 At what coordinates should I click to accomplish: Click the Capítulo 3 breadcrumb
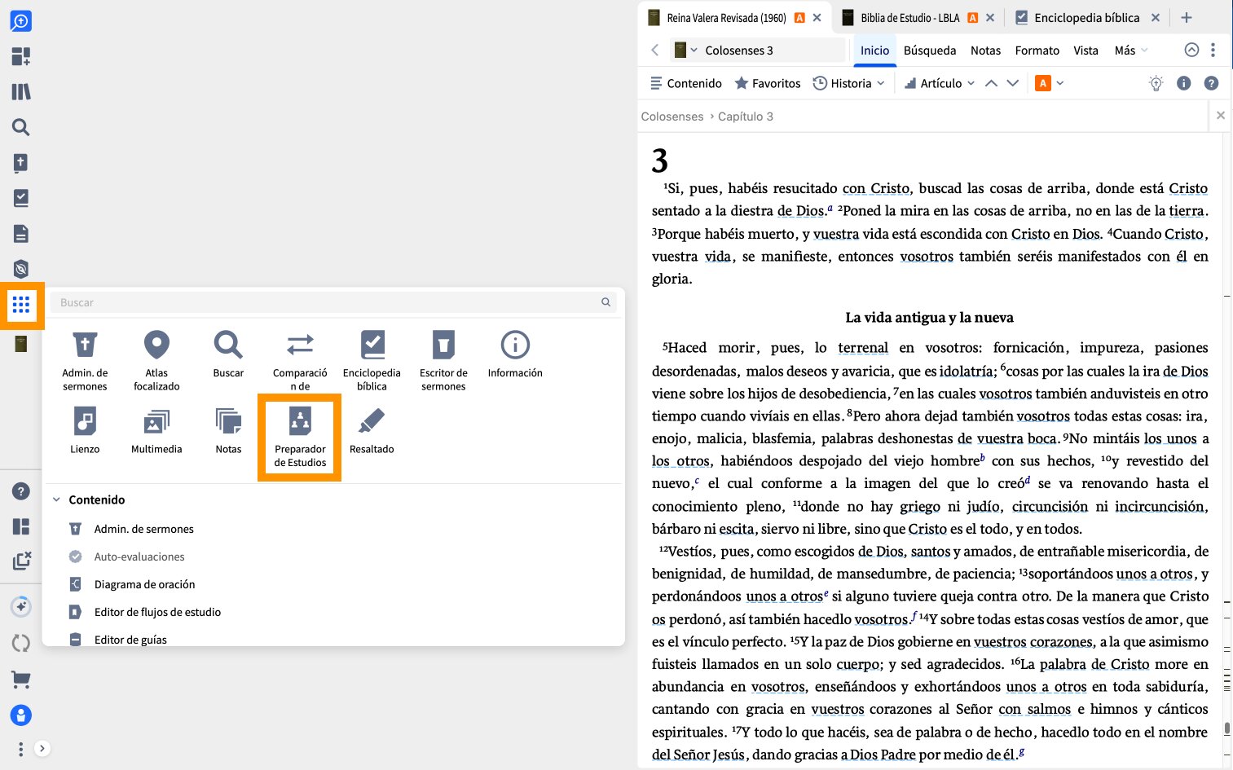[x=746, y=117]
